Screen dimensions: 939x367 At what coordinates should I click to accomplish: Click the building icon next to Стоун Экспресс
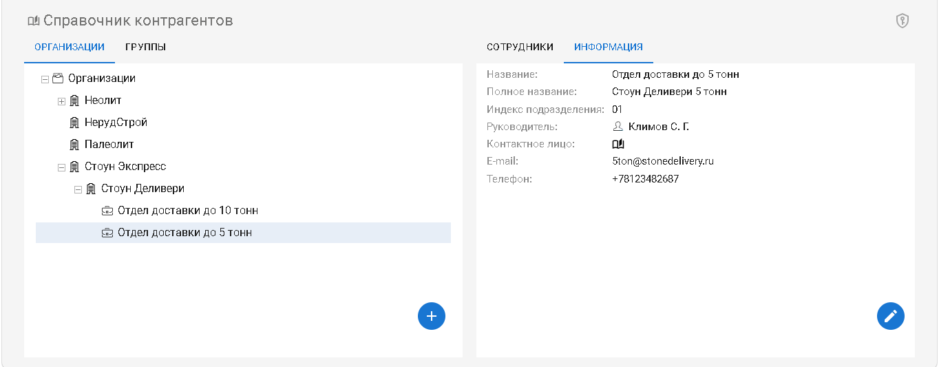click(x=74, y=167)
